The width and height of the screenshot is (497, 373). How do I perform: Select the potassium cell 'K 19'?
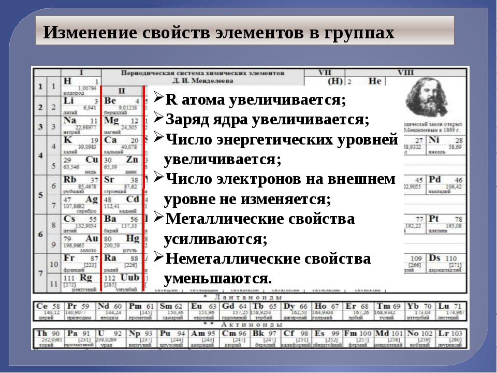point(81,145)
